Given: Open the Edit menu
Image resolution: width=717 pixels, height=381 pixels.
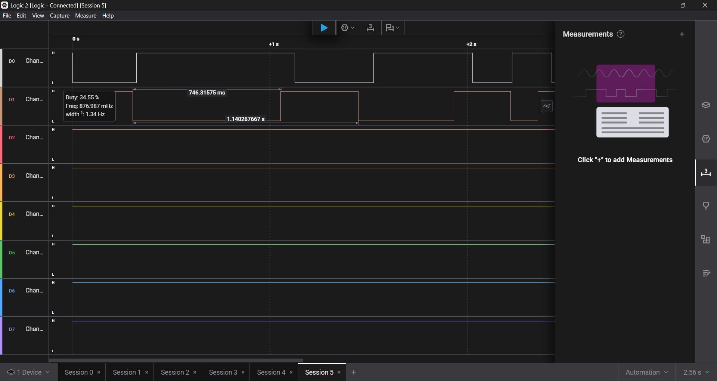Looking at the screenshot, I should click(21, 16).
